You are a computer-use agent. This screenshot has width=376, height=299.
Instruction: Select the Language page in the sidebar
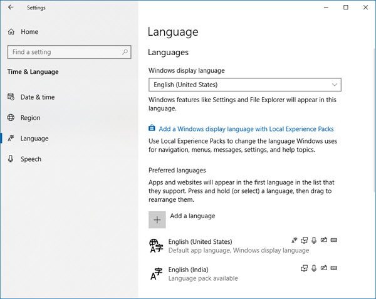(x=34, y=139)
